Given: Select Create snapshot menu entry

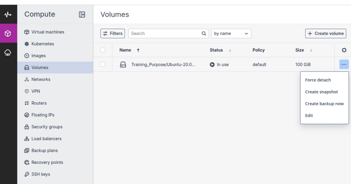Looking at the screenshot, I should click(321, 92).
